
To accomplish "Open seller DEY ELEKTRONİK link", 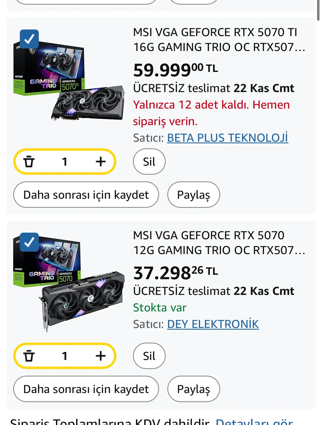I will pos(213,324).
